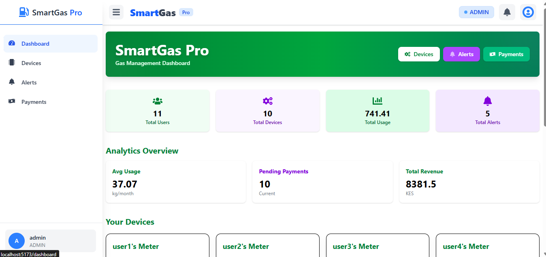The height and width of the screenshot is (257, 546).
Task: Click the Total Devices gear icon
Action: (x=267, y=101)
